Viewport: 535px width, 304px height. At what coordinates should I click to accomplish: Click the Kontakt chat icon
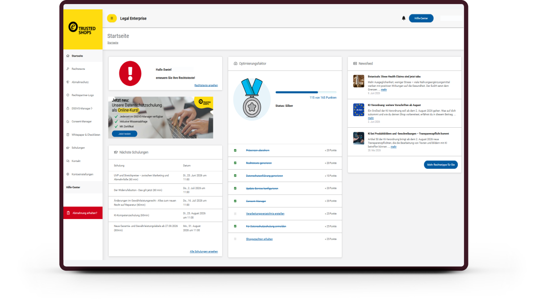(x=68, y=161)
